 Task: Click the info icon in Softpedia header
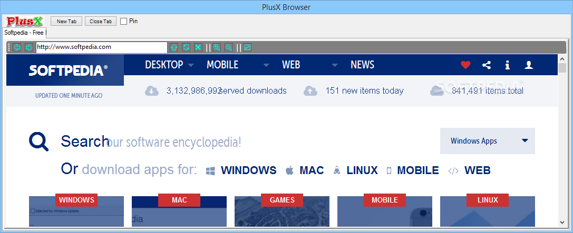(507, 65)
